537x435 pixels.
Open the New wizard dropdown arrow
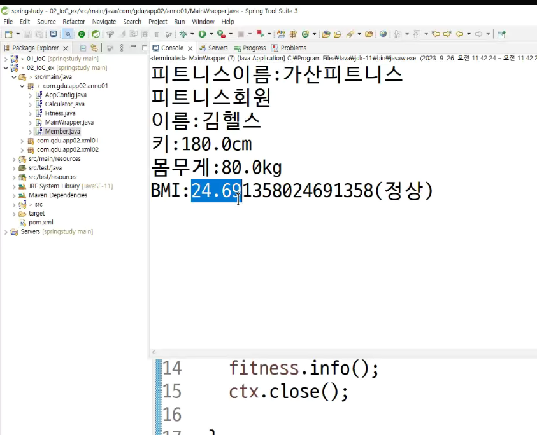click(18, 34)
